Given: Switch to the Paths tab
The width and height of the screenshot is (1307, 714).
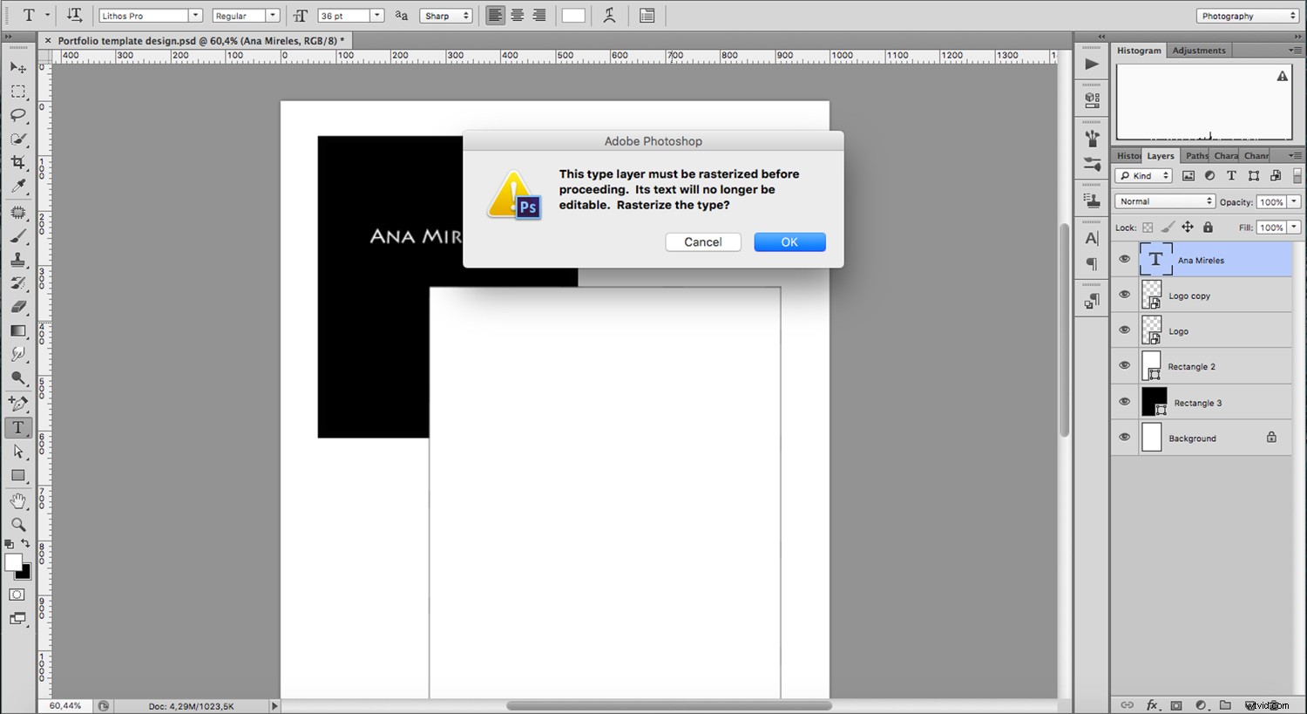Looking at the screenshot, I should coord(1195,155).
